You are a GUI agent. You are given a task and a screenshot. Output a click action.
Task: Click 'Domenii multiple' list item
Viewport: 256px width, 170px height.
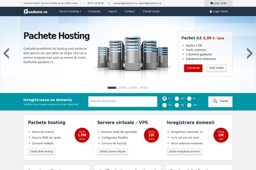43,143
